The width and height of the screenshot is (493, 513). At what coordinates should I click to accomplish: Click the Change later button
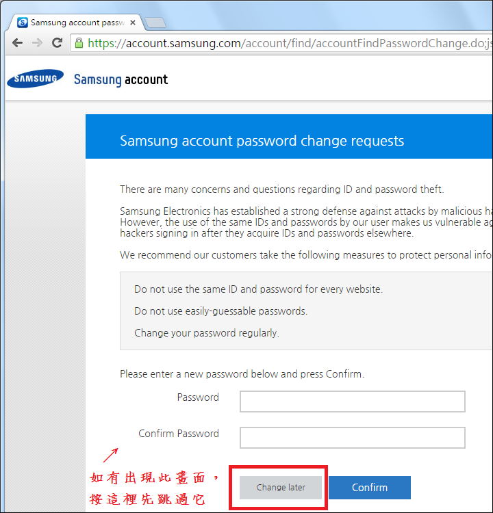(281, 488)
